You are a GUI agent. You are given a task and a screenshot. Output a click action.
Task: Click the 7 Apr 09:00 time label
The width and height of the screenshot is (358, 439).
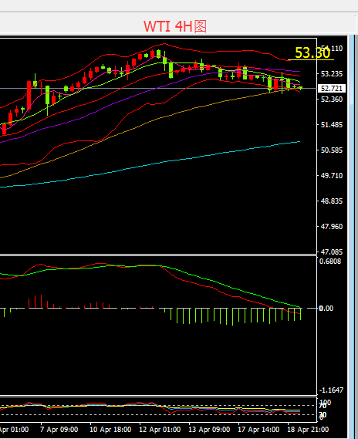pyautogui.click(x=59, y=430)
